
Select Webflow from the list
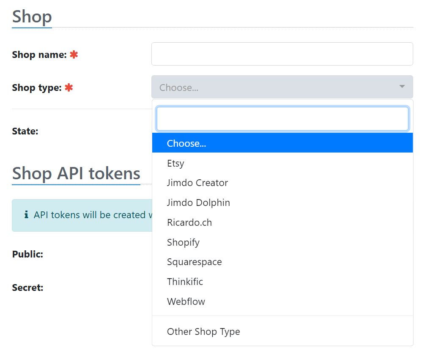pos(282,301)
